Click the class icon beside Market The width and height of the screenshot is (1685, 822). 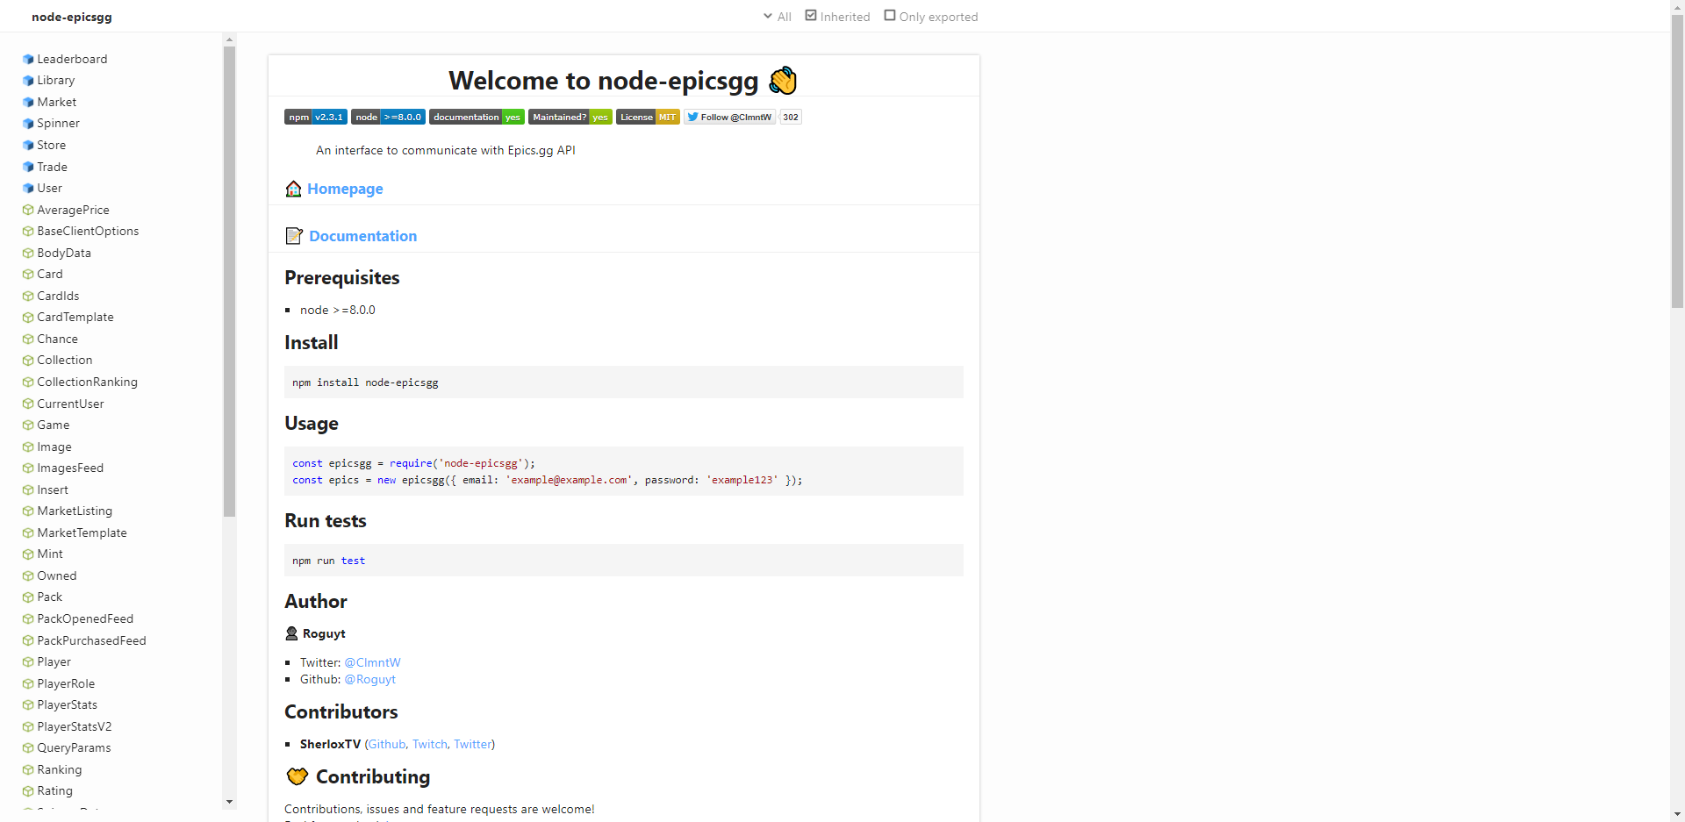(28, 102)
